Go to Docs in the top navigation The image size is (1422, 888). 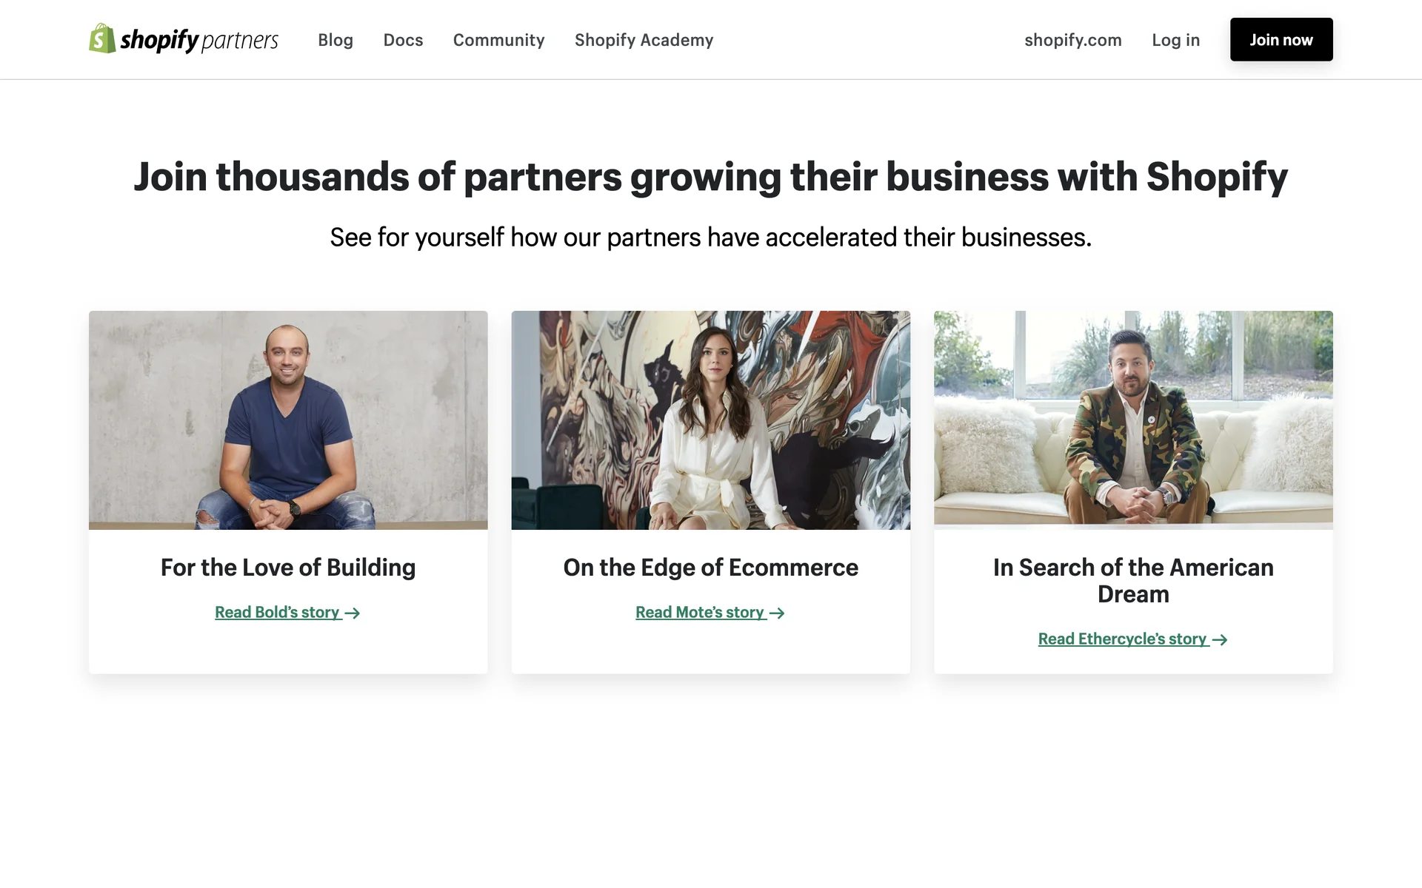coord(403,40)
